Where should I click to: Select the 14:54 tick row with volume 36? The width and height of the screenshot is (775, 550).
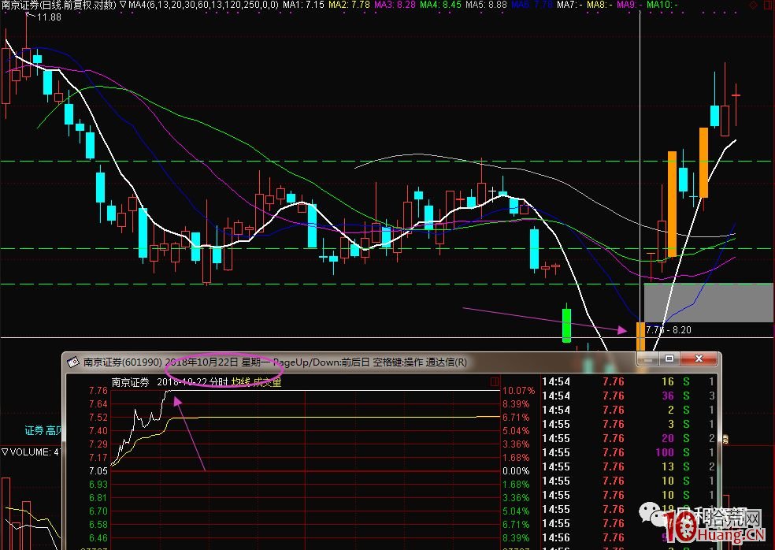click(x=629, y=396)
